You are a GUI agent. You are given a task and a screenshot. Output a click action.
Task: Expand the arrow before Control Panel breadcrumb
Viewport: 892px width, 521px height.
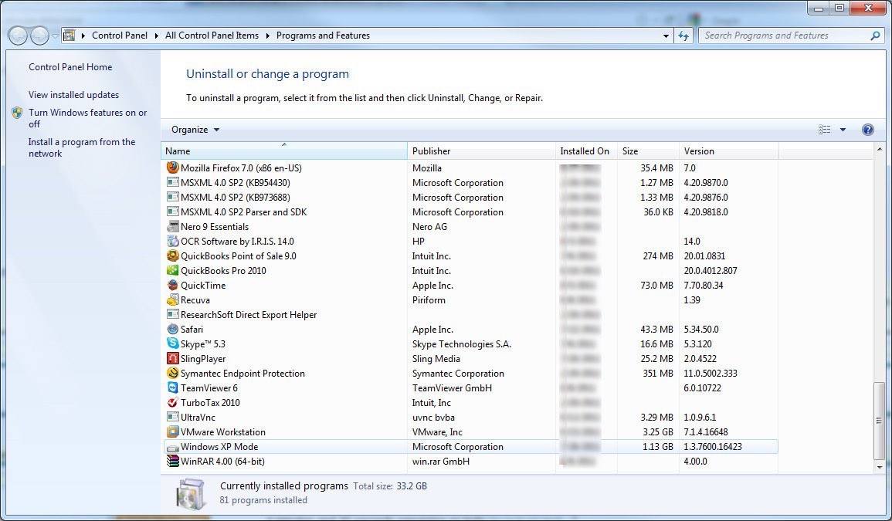pos(83,36)
